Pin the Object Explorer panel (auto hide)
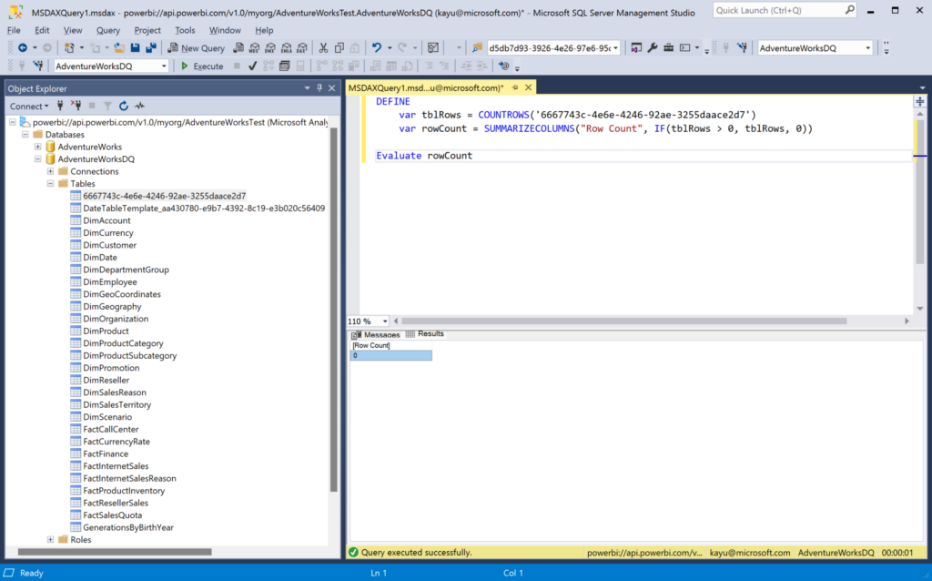The height and width of the screenshot is (581, 932). (x=319, y=88)
